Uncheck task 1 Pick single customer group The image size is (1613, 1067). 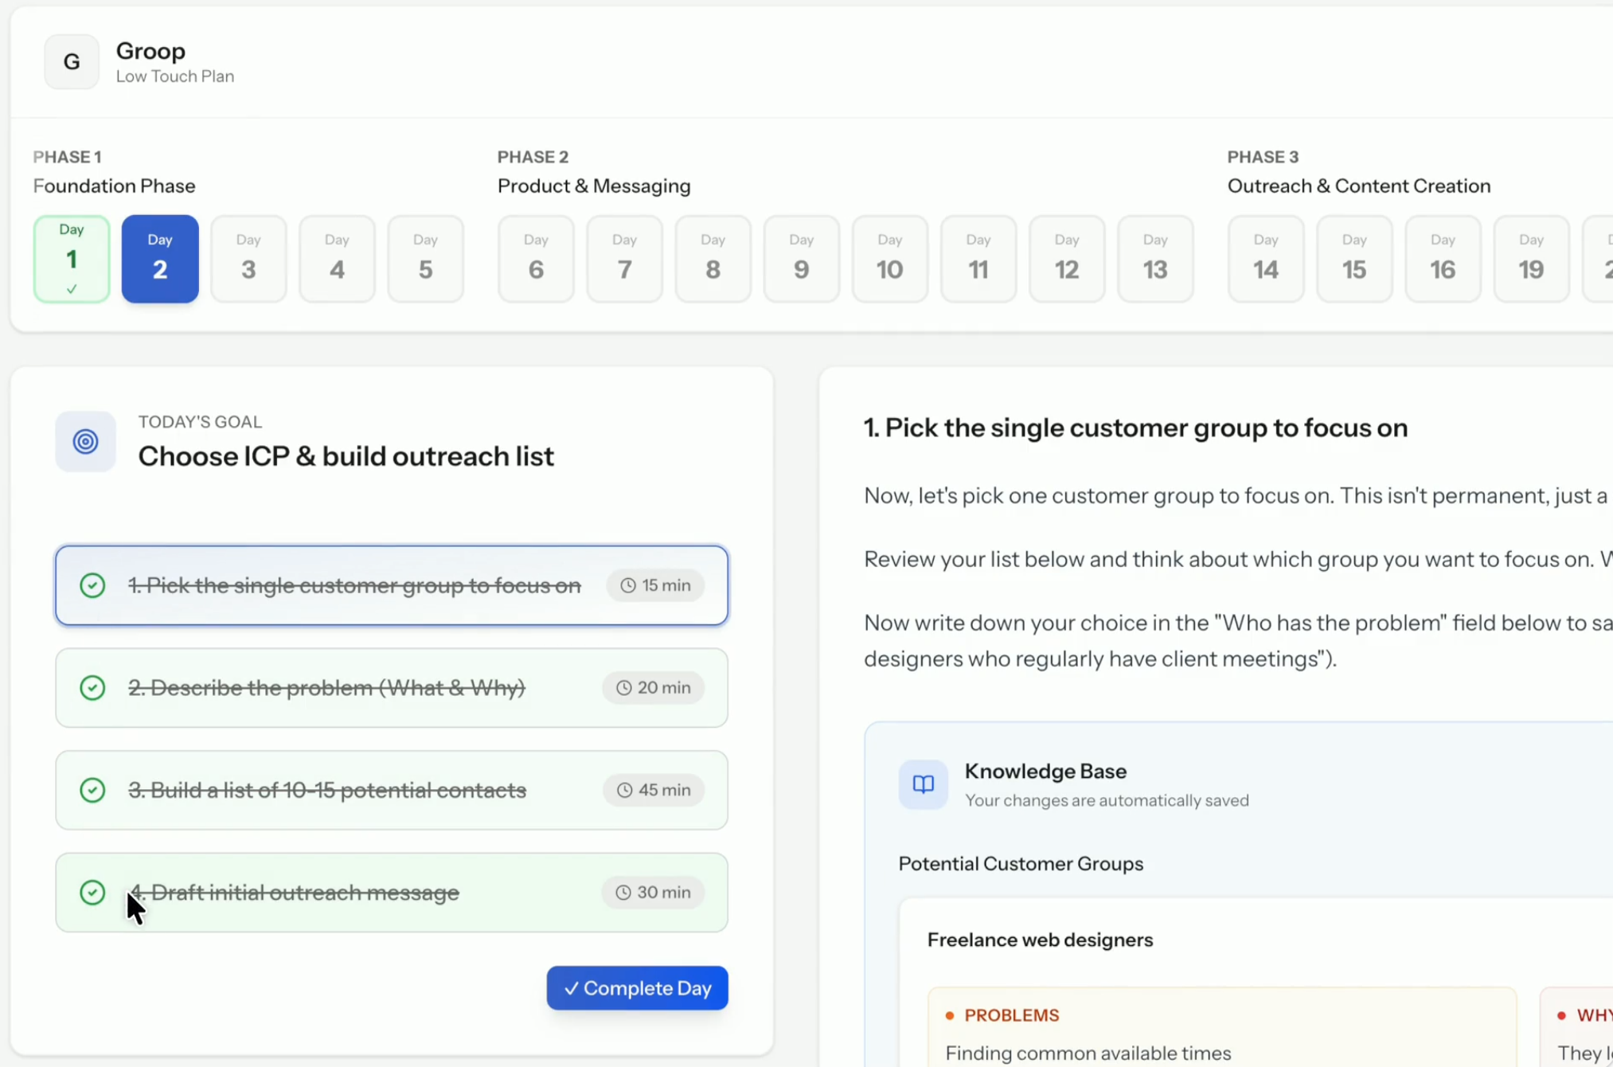pos(92,585)
